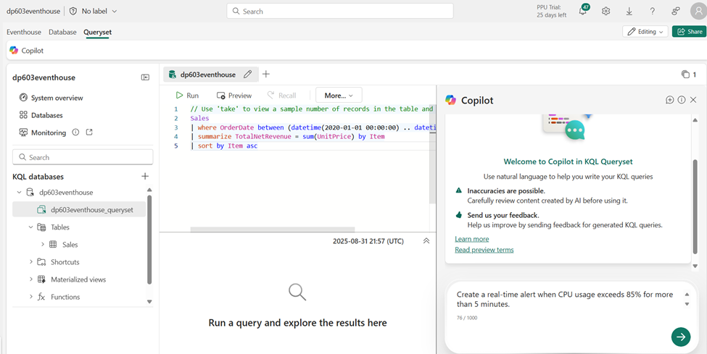Open the settings gear icon
707x354 pixels.
(x=605, y=12)
